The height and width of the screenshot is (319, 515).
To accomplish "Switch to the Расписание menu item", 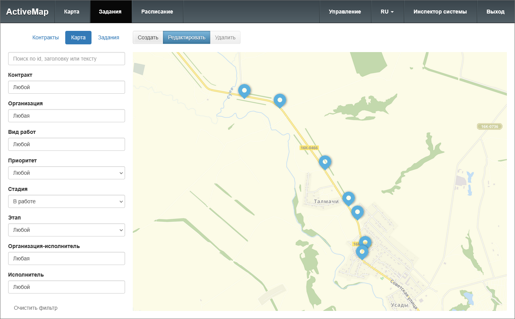I will [157, 12].
